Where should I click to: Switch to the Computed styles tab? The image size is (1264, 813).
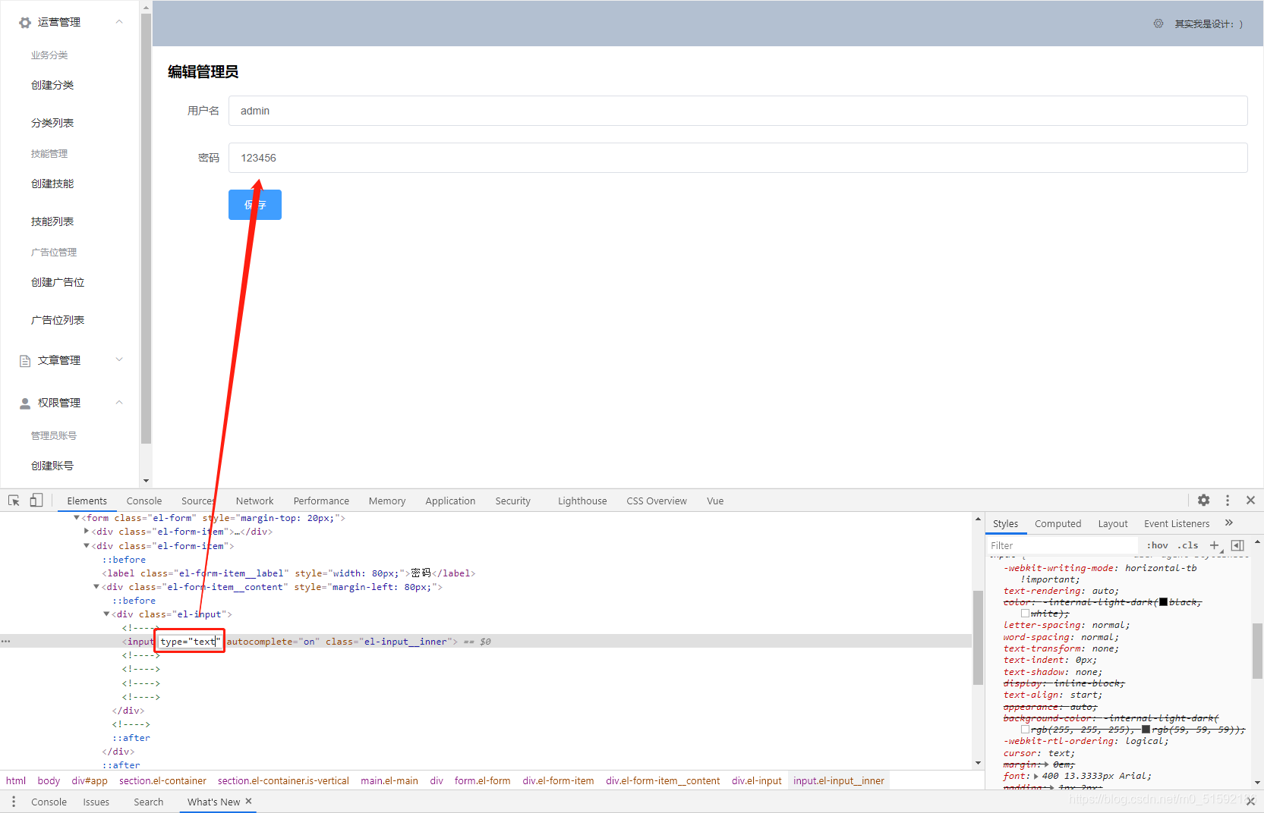1058,523
